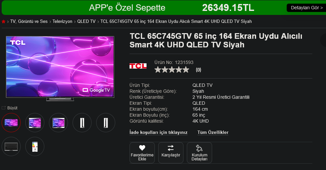
Task: Open the review count (0) link
Action: coord(198,70)
